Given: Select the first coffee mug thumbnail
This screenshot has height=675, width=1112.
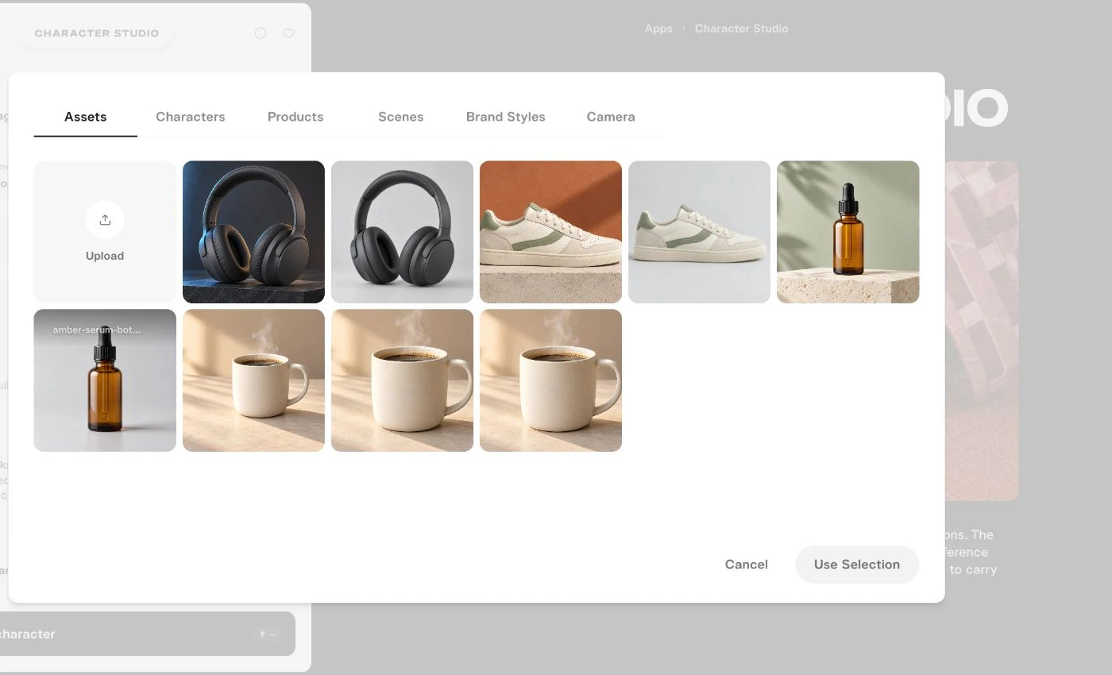Looking at the screenshot, I should click(253, 380).
